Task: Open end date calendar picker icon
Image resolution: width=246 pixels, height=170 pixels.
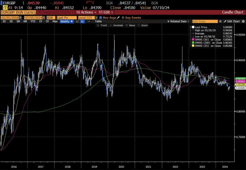Action: [44, 18]
